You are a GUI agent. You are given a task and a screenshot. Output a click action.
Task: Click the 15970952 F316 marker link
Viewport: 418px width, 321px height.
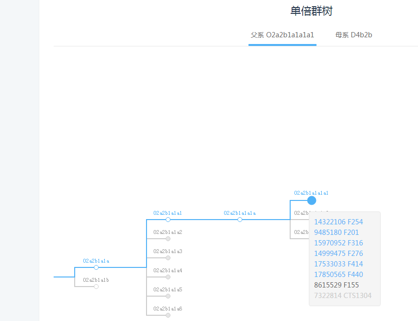pos(339,243)
